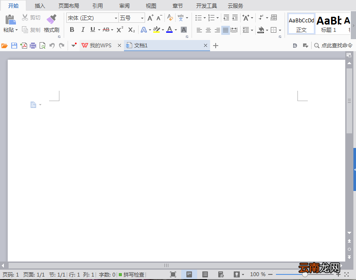The height and width of the screenshot is (280, 356).
Task: Expand the highlight color dropdown arrow
Action: click(x=163, y=30)
